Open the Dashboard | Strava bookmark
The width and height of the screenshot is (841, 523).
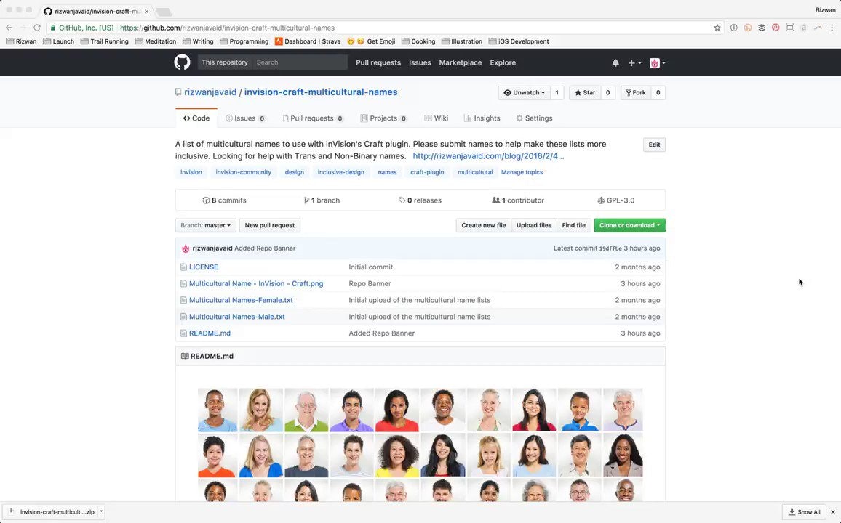308,41
